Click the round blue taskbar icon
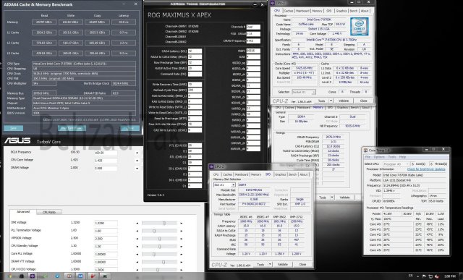The image size is (463, 280). [57, 276]
